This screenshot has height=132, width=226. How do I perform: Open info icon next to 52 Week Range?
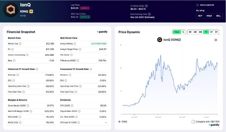click(x=146, y=6)
